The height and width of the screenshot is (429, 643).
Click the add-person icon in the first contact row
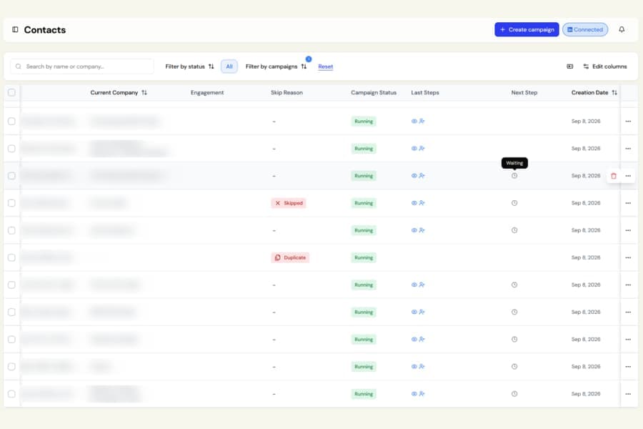tap(422, 121)
